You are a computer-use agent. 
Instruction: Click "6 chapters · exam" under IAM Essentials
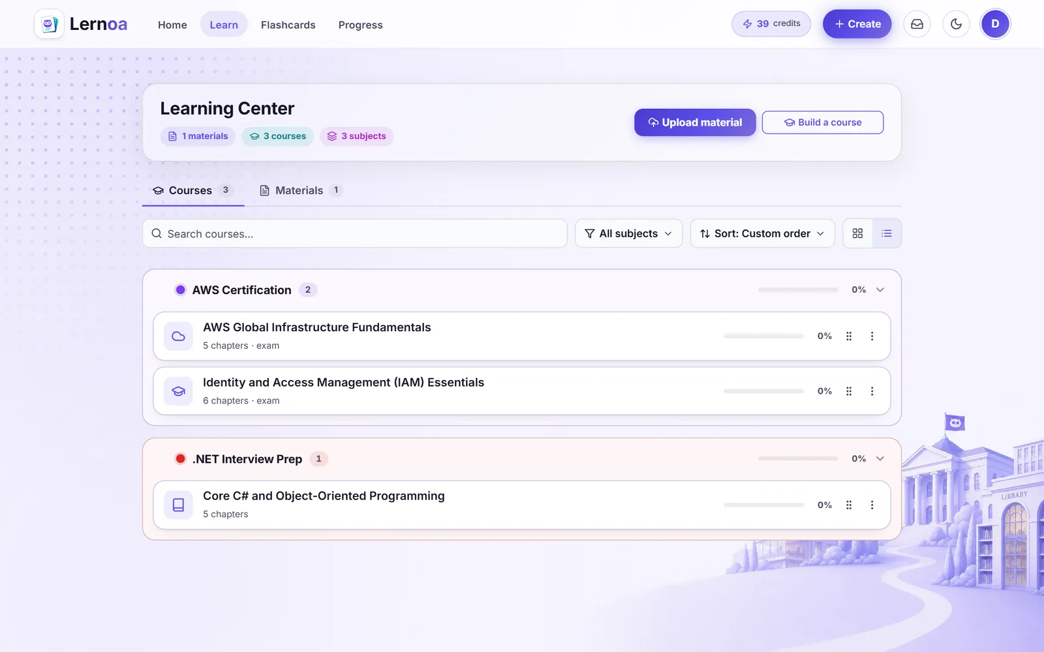(x=241, y=400)
